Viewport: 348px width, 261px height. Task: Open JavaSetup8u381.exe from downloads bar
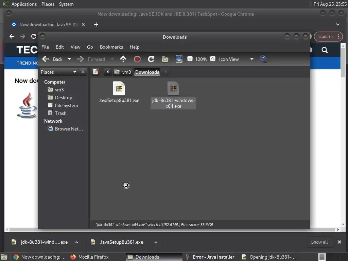(118, 242)
